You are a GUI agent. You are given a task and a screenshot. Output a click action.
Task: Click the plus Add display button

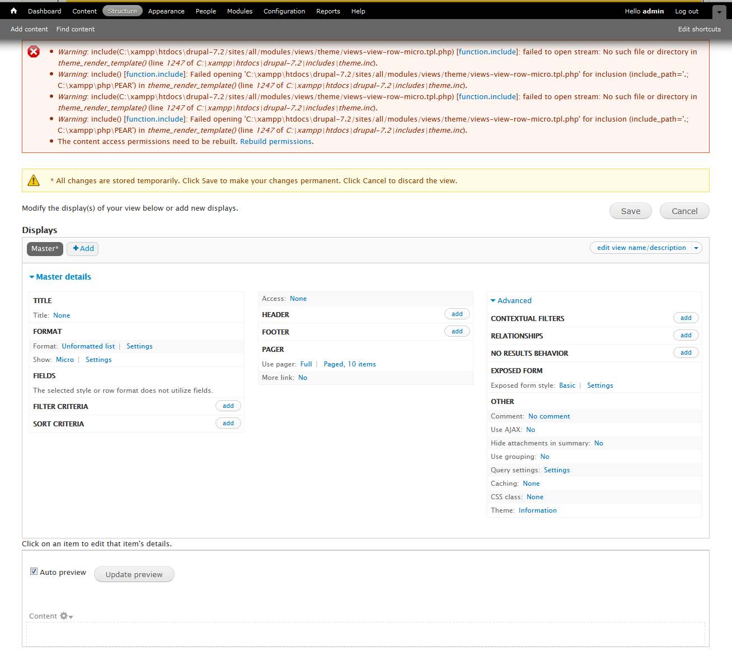(x=83, y=249)
